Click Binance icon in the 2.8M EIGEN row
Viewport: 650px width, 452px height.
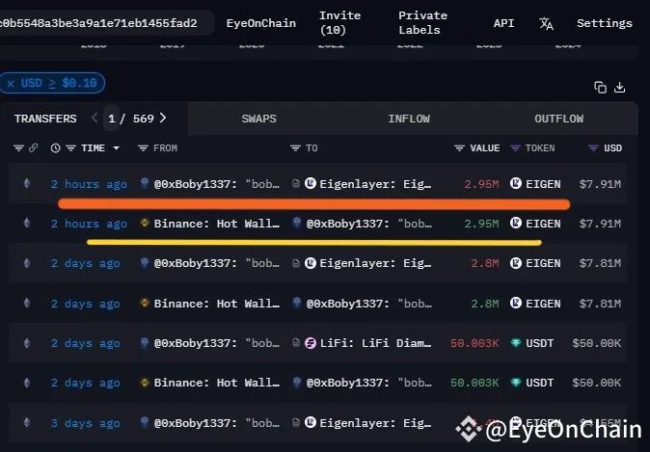pos(145,303)
